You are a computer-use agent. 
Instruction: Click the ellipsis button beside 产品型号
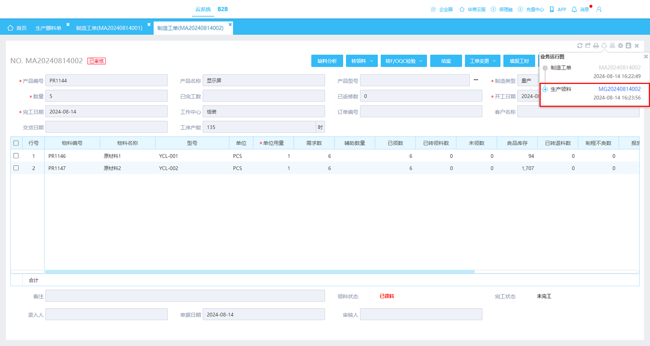476,80
